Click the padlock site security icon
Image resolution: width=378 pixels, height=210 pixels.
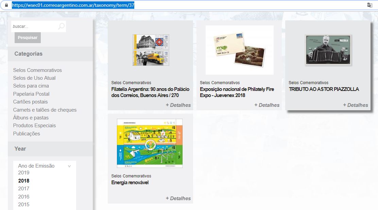[6, 5]
